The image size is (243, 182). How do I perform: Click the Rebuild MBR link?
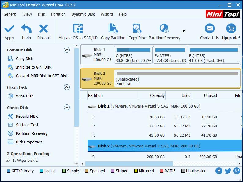click(x=27, y=116)
